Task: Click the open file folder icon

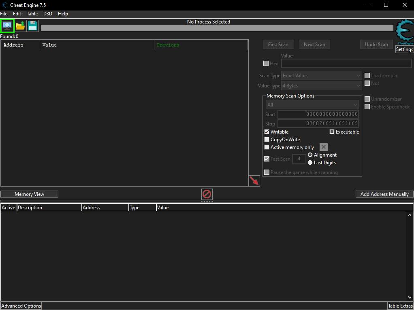Action: 20,26
